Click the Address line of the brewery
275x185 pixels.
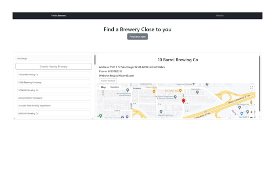pyautogui.click(x=132, y=67)
